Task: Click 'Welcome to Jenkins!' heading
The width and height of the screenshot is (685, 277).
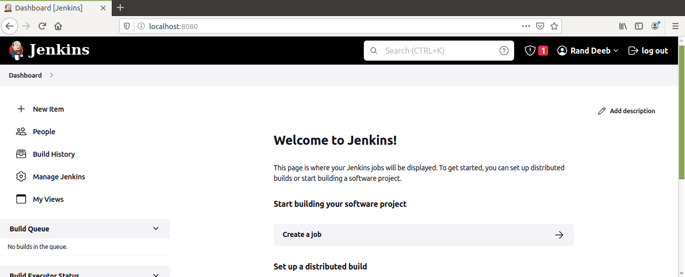Action: point(335,140)
